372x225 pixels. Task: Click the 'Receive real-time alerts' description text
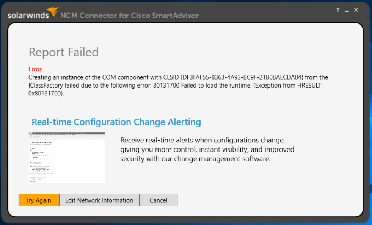coord(202,139)
